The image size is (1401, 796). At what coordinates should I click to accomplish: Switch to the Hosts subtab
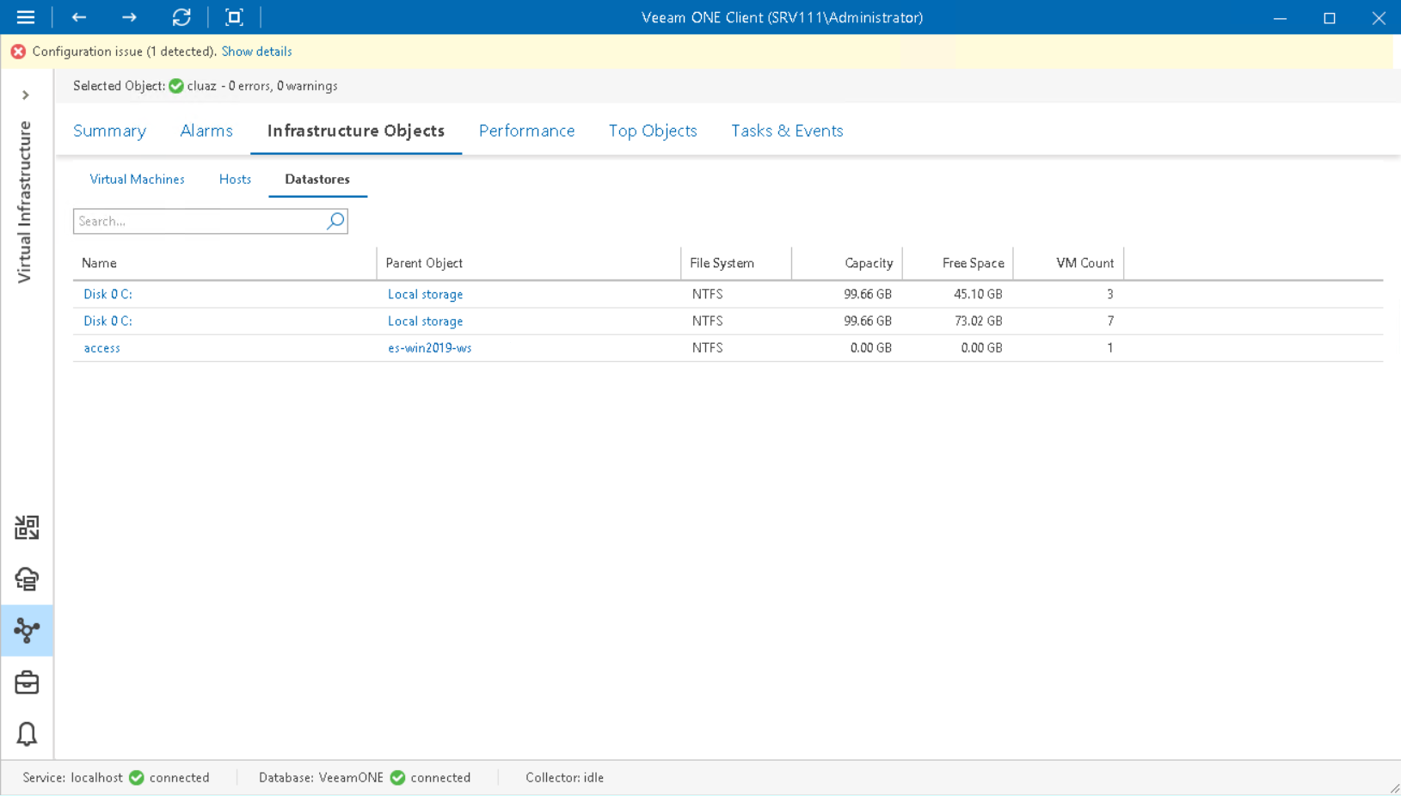tap(235, 179)
